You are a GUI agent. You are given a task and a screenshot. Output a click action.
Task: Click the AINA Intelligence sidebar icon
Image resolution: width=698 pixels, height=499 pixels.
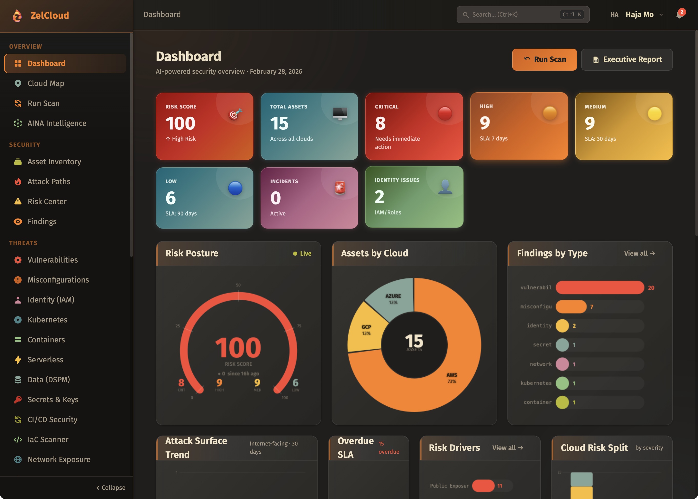point(18,123)
